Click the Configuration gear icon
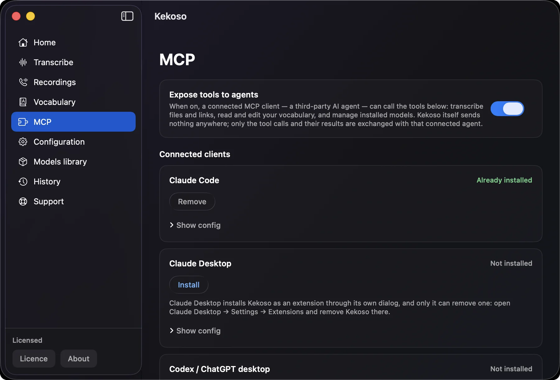 23,142
